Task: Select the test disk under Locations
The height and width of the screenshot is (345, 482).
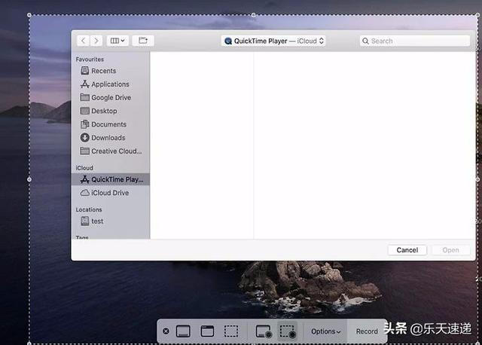Action: pyautogui.click(x=111, y=221)
